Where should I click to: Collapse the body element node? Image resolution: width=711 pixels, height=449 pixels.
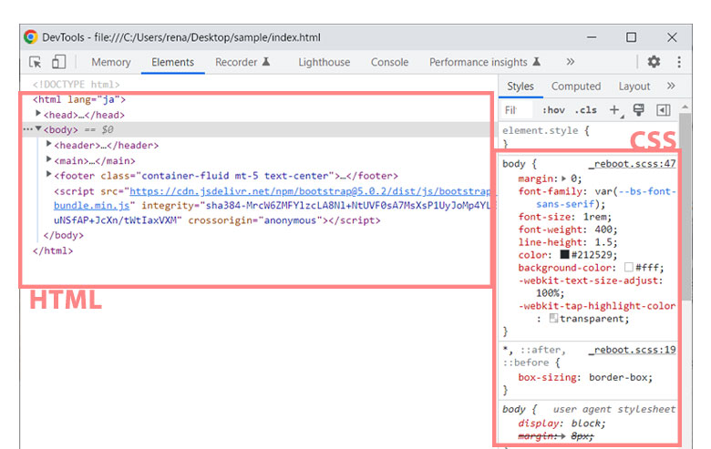(x=38, y=130)
